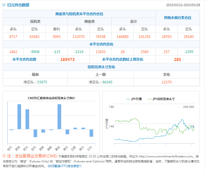Click the 净空头 change value 12370
This screenshot has width=205, height=172.
167,82
